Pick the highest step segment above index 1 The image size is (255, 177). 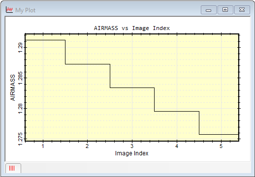point(45,40)
